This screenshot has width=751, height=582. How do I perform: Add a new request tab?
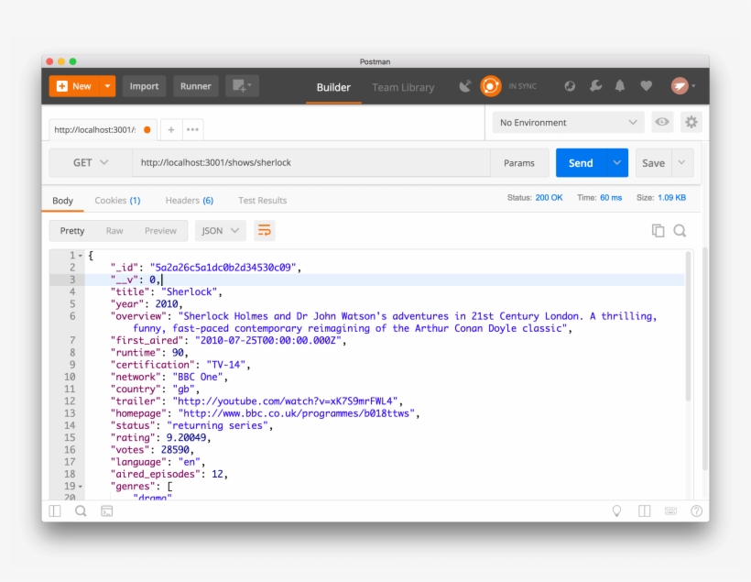coord(171,129)
